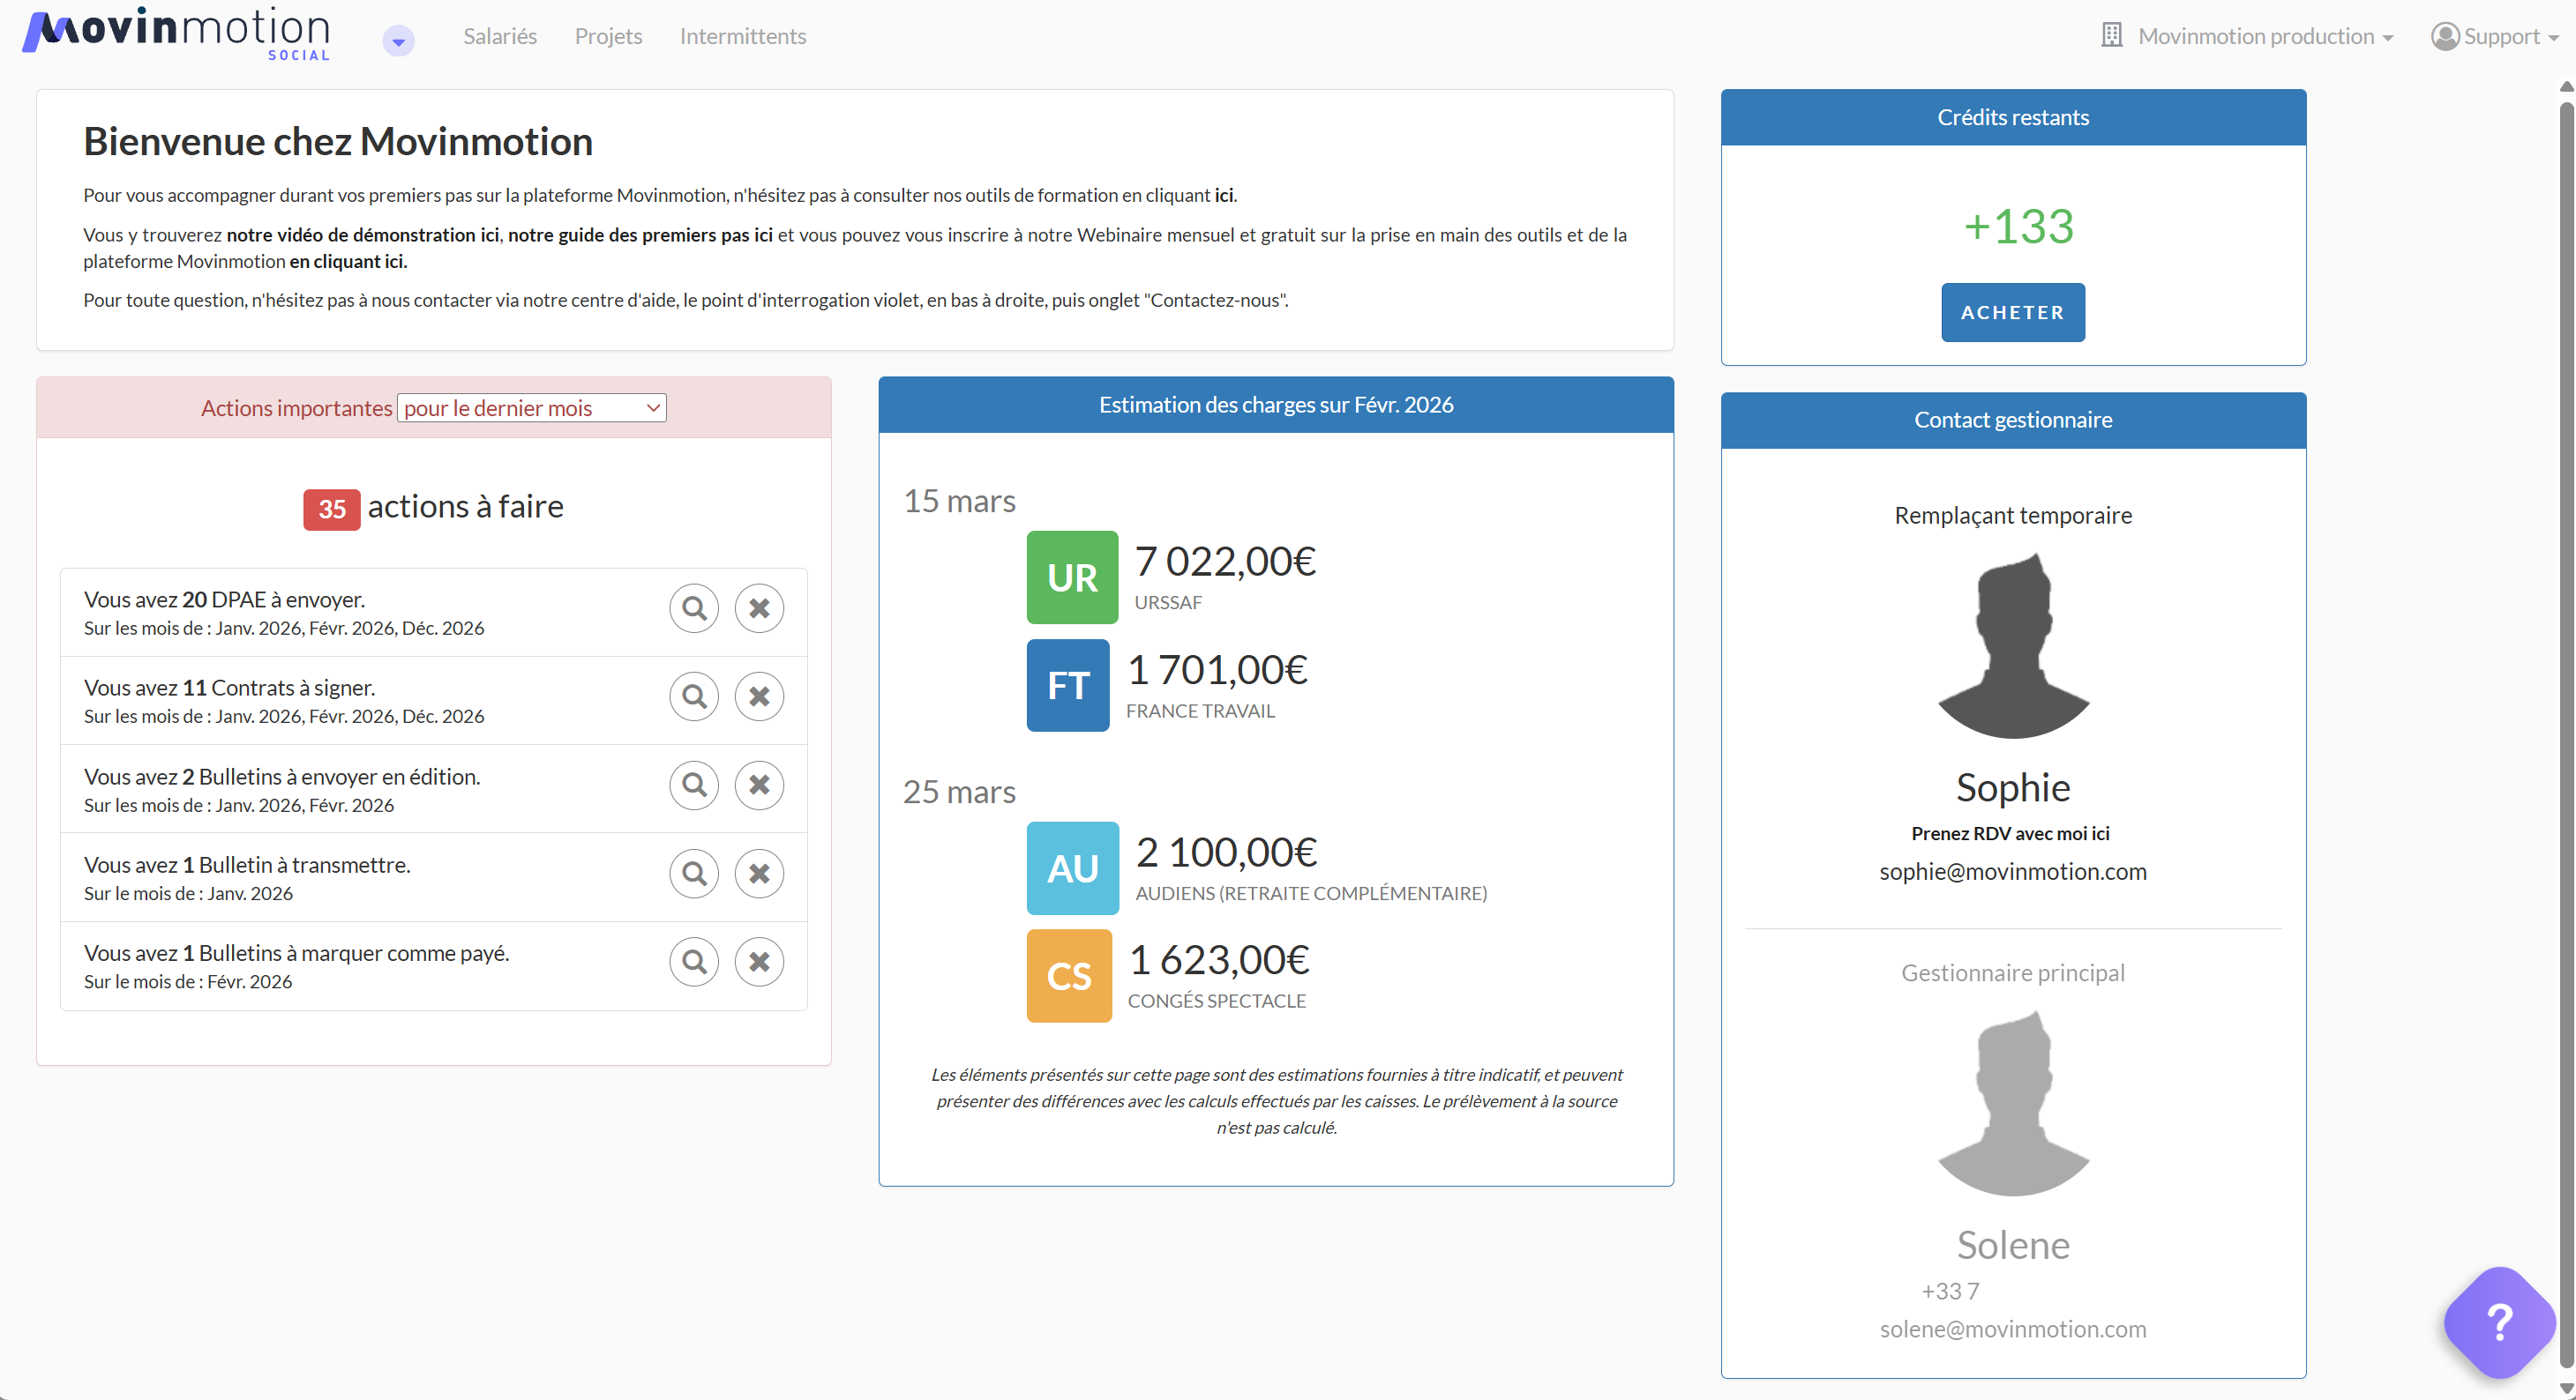
Task: Dismiss Bulletins à marquer comme payé action
Action: 759,961
